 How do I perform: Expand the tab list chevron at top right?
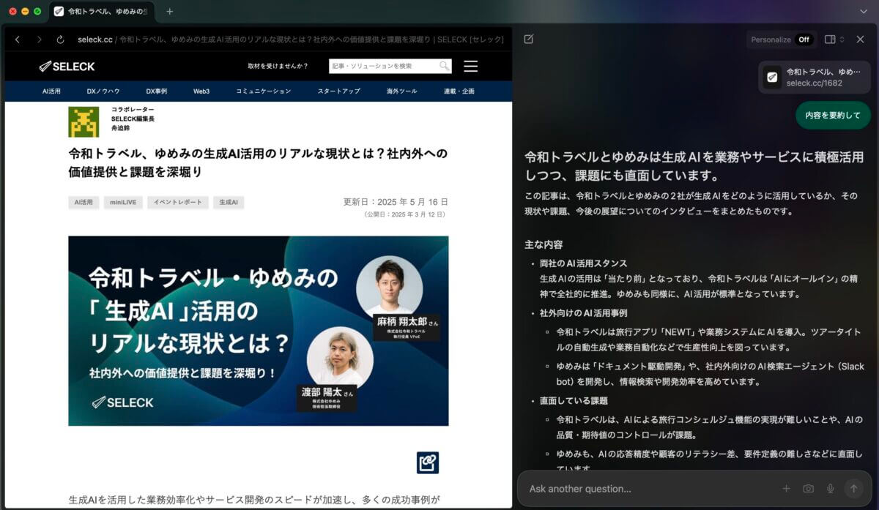coord(864,12)
